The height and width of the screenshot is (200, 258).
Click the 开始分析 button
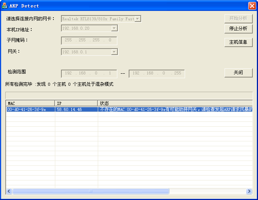(238, 18)
